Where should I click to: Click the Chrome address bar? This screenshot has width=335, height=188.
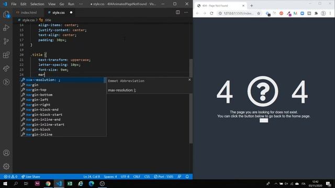[x=239, y=13]
